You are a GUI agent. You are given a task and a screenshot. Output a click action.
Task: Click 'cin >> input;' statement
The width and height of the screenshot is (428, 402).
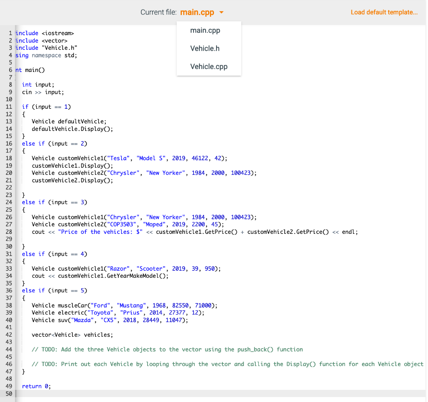(43, 92)
